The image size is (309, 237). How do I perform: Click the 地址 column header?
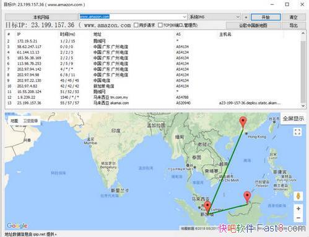97,34
